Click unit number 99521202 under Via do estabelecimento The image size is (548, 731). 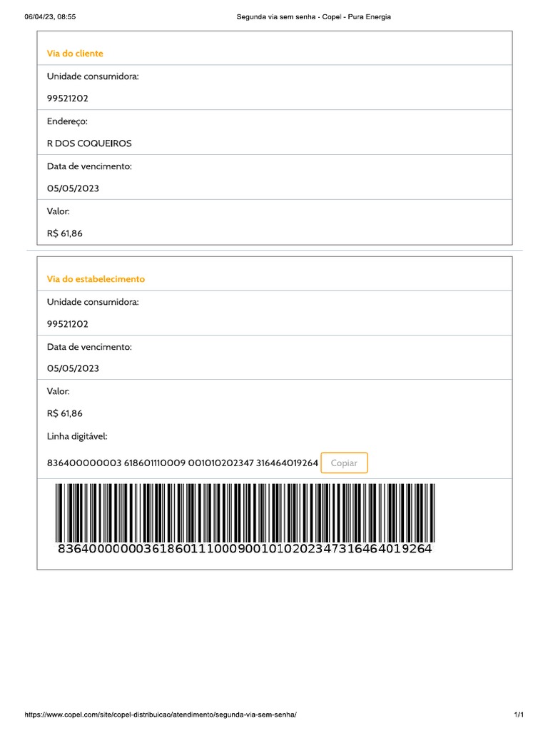pyautogui.click(x=68, y=324)
